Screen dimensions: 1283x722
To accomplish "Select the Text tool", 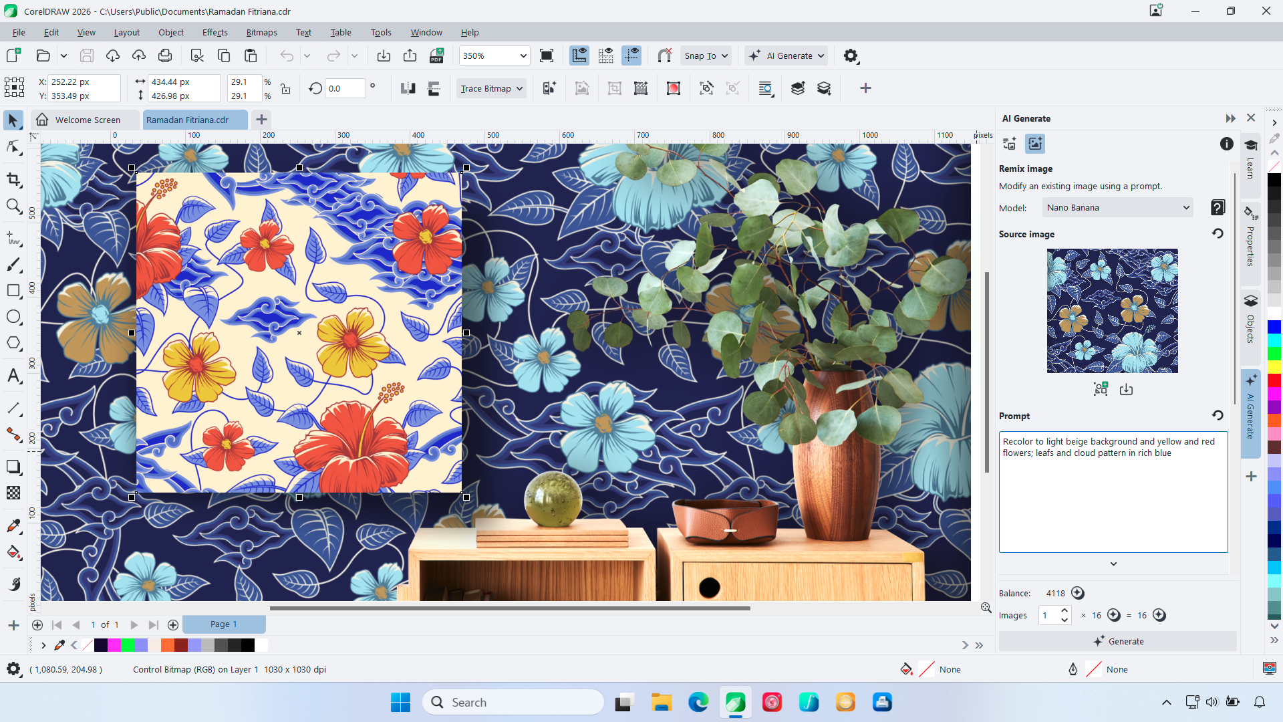I will pyautogui.click(x=13, y=376).
